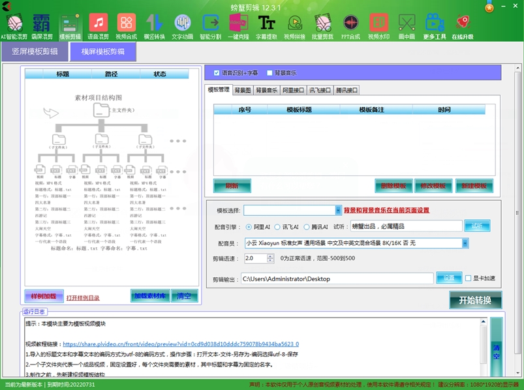
Task: Click the app logo in title bar
Action: point(7,6)
